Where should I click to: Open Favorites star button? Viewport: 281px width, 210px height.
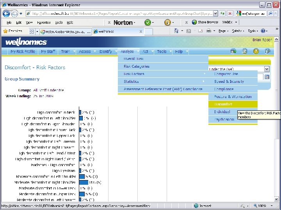tap(12, 31)
